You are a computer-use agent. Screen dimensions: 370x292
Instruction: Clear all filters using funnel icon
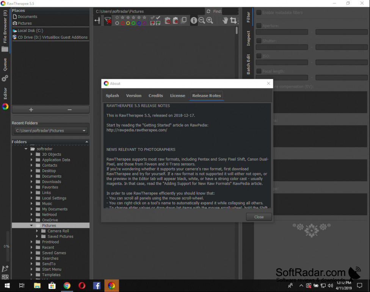pyautogui.click(x=108, y=21)
